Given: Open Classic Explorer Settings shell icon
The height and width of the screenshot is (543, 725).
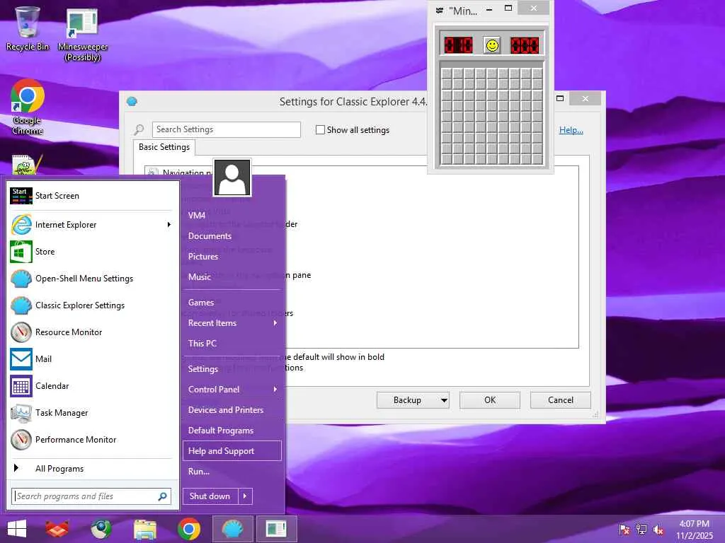Looking at the screenshot, I should 21,305.
